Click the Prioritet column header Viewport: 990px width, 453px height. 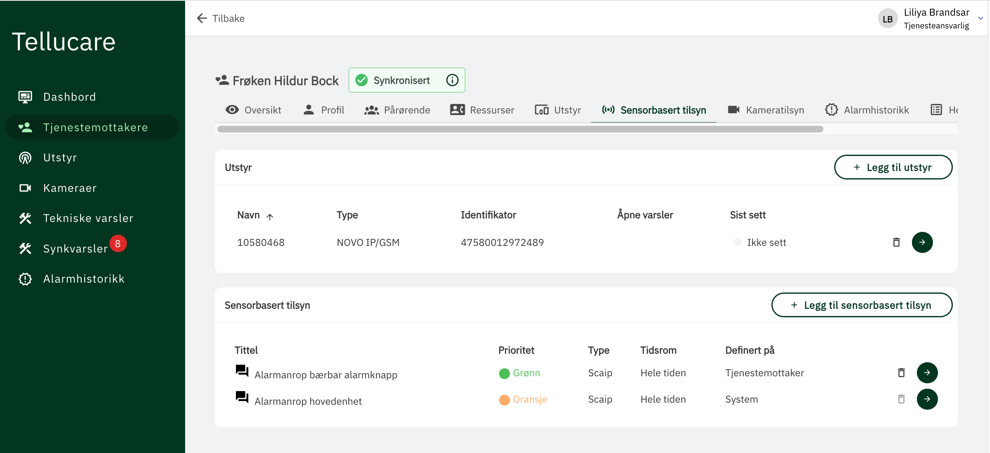click(x=516, y=350)
